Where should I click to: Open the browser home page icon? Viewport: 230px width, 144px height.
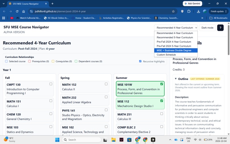coord(23,11)
